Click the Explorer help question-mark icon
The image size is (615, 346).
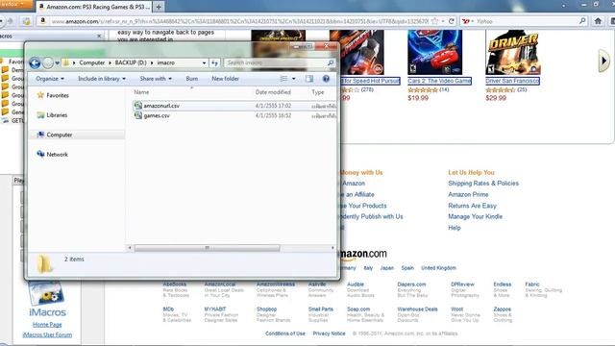[x=326, y=79]
